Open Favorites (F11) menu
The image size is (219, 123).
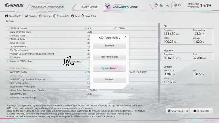tap(14, 16)
